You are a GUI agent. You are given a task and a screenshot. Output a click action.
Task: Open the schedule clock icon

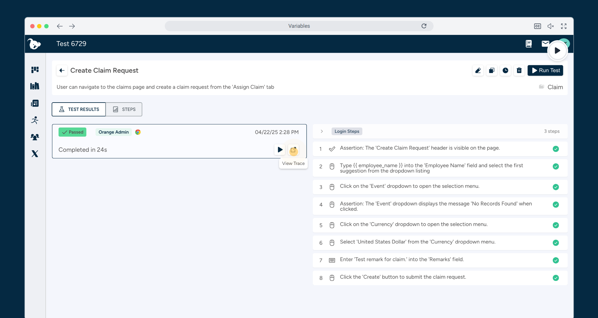point(505,70)
